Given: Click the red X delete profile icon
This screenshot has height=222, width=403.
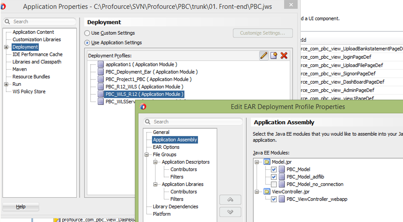Looking at the screenshot, I should [284, 56].
